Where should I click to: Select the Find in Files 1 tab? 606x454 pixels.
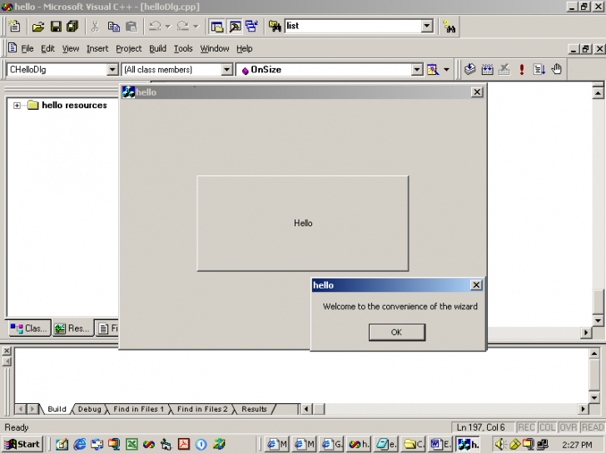pos(138,409)
